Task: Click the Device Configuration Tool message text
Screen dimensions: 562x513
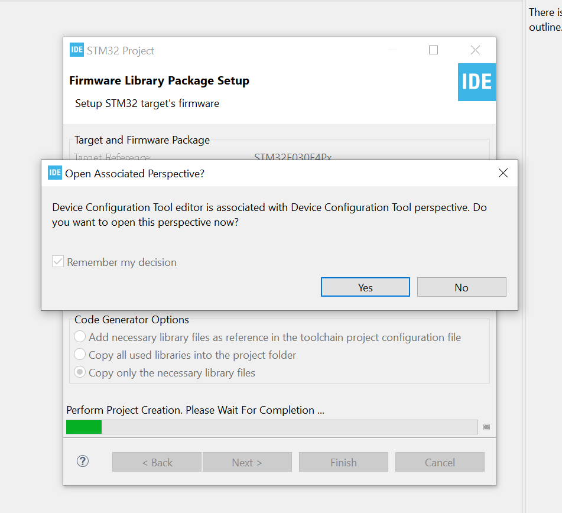Action: (x=269, y=215)
